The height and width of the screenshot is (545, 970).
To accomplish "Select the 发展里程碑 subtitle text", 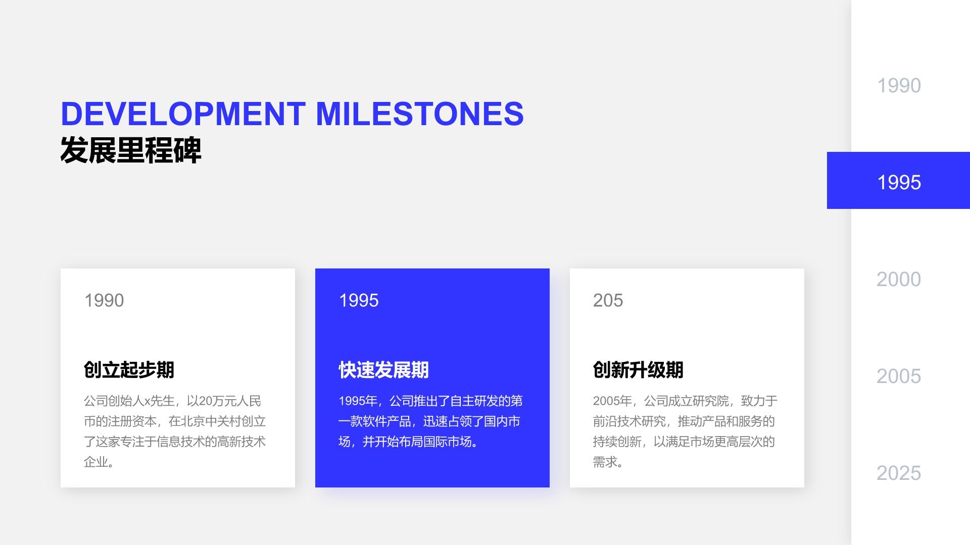I will coord(130,150).
